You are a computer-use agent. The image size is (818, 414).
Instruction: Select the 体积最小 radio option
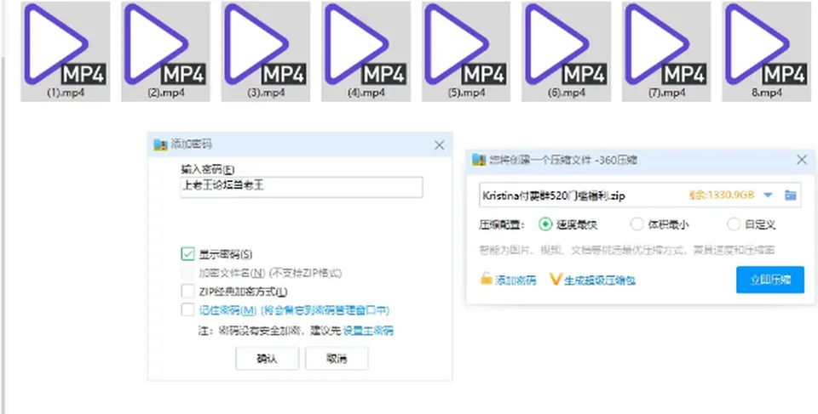tap(637, 224)
